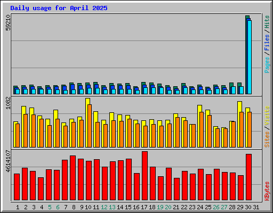The height and width of the screenshot is (213, 273).
Task: Click day label 12 on the axis
Action: 104,207
